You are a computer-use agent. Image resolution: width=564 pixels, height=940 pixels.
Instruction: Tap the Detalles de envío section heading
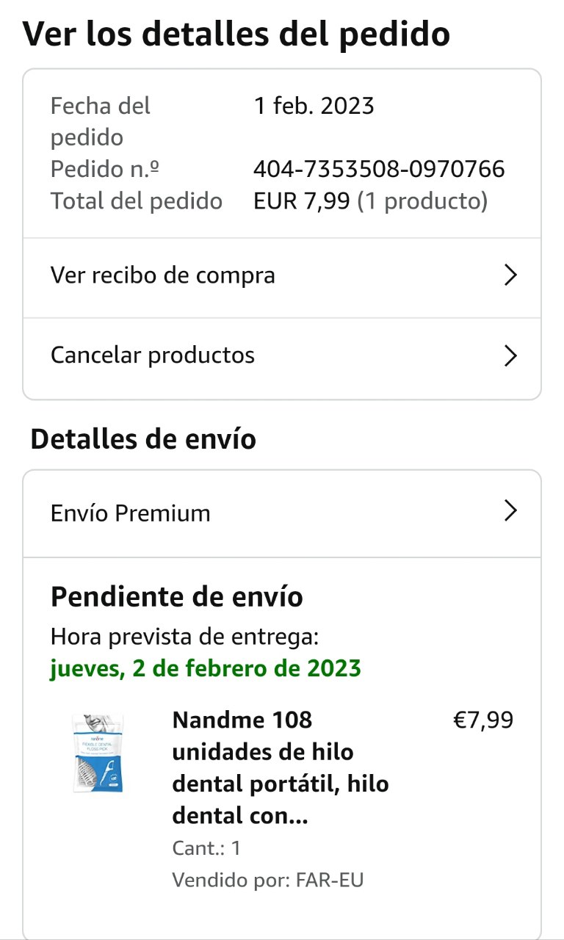(143, 439)
